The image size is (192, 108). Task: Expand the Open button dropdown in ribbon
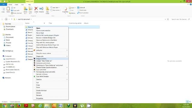pyautogui.click(x=75, y=8)
